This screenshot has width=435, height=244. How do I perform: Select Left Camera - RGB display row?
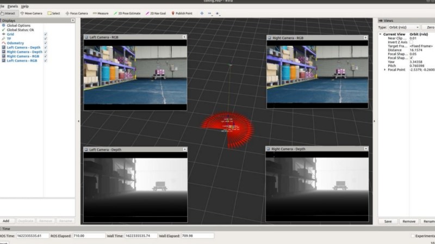[x=22, y=60]
